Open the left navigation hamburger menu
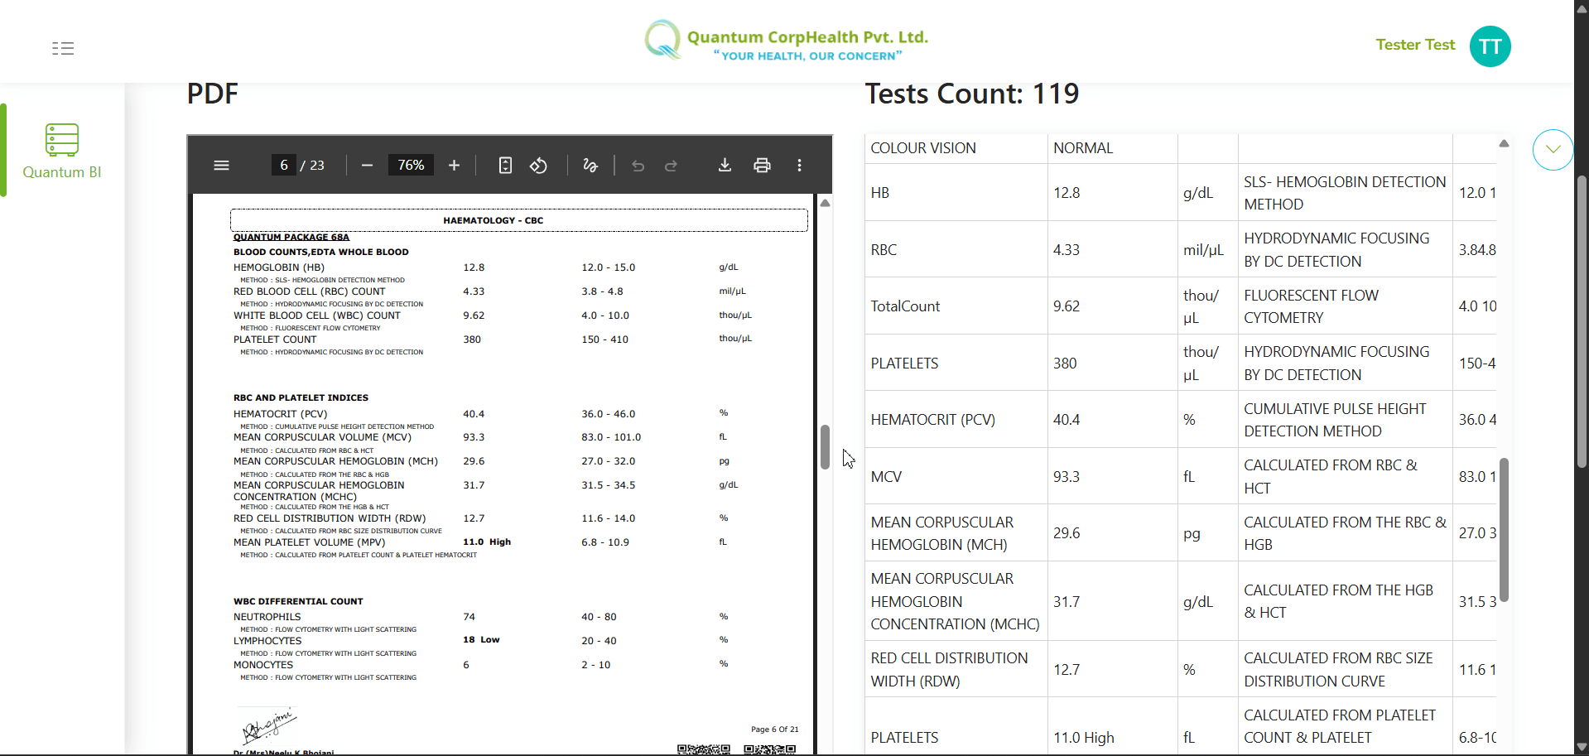 point(63,48)
